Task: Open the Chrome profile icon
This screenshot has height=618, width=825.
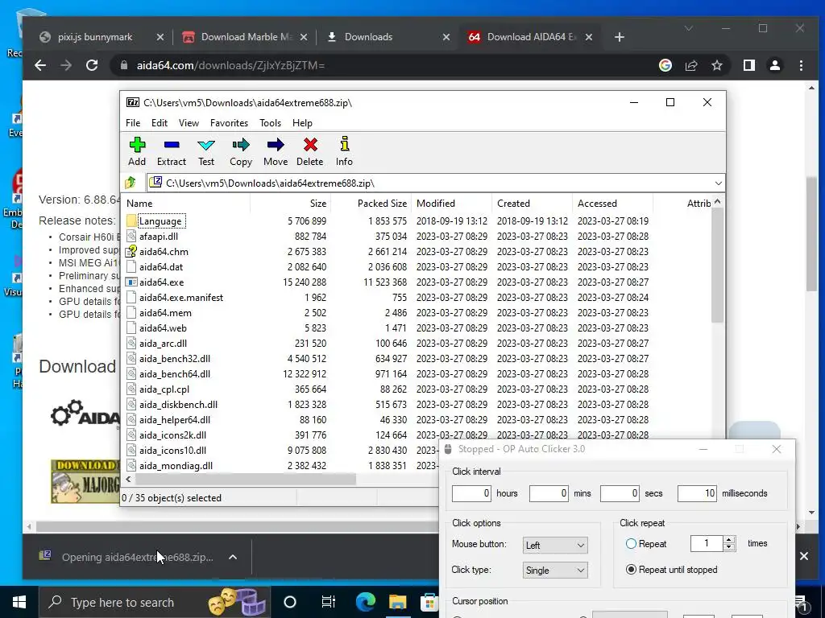Action: pyautogui.click(x=774, y=65)
